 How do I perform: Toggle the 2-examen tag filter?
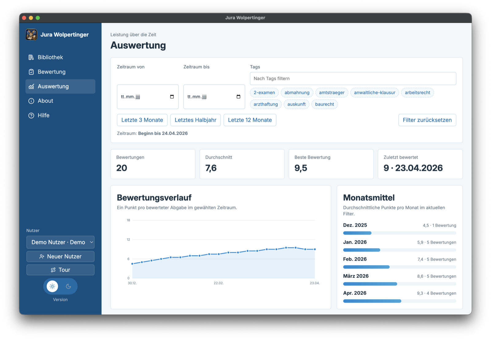[x=264, y=93]
